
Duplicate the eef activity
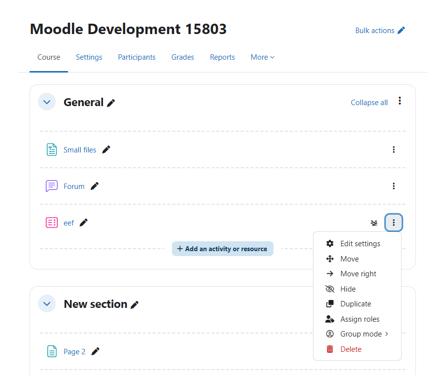point(357,304)
